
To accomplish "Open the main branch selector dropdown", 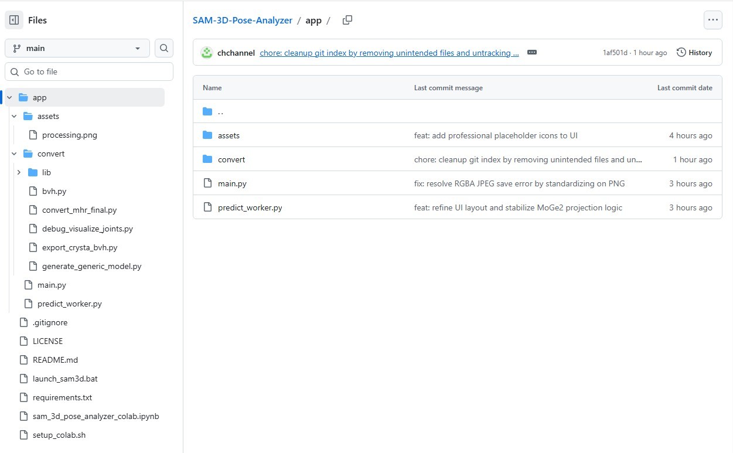I will (x=77, y=48).
